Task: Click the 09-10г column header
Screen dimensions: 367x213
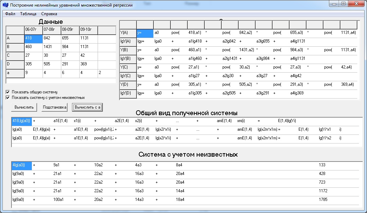Action: [x=89, y=30]
